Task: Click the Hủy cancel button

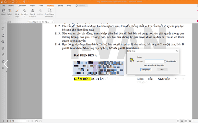Action: (162, 70)
